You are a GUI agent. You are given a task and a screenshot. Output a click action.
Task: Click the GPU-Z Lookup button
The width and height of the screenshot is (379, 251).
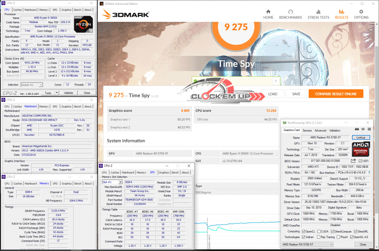[360, 137]
